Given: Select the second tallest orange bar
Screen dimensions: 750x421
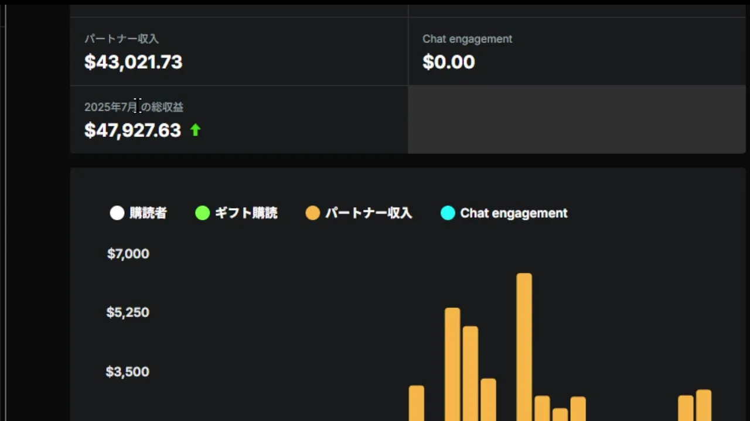Looking at the screenshot, I should pos(452,363).
